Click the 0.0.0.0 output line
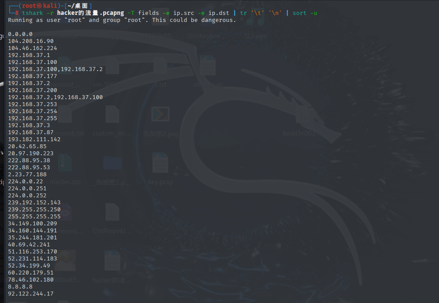The width and height of the screenshot is (439, 303). click(x=20, y=34)
